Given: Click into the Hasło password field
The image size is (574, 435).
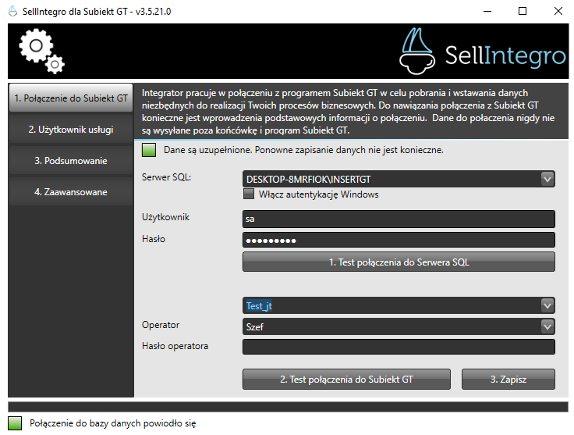Looking at the screenshot, I should (399, 240).
